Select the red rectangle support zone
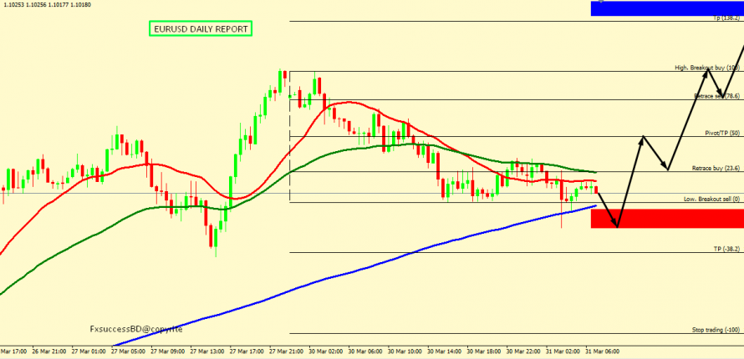 (666, 218)
